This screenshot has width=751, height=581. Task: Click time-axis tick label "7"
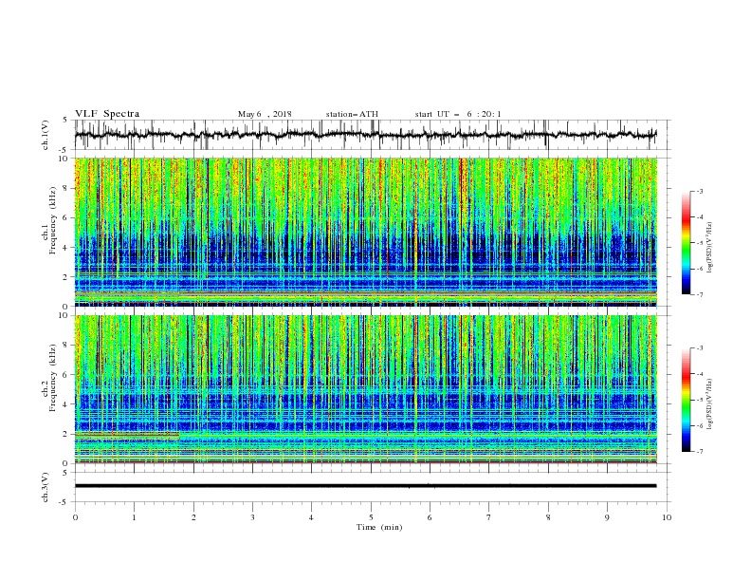[489, 517]
